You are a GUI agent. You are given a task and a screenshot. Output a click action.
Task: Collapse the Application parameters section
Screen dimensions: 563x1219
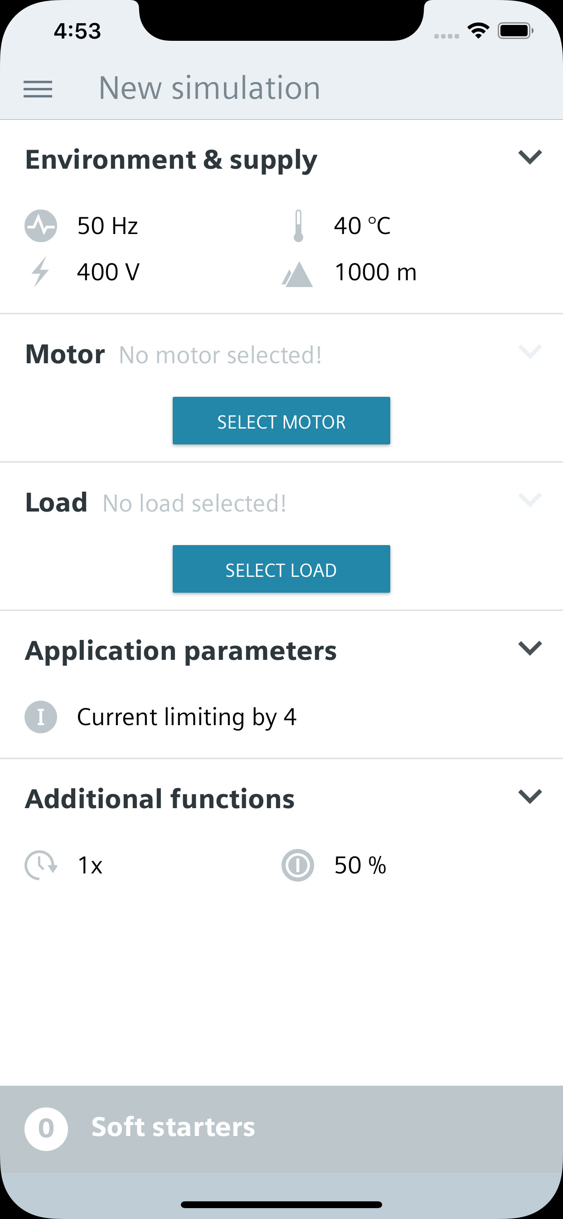coord(530,649)
